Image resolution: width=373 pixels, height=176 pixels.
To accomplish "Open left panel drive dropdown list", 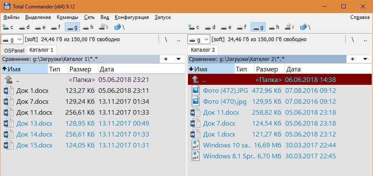I will click(x=12, y=39).
